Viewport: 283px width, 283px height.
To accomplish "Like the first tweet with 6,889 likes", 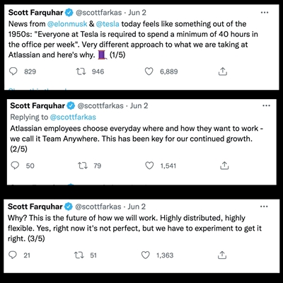I will point(149,71).
